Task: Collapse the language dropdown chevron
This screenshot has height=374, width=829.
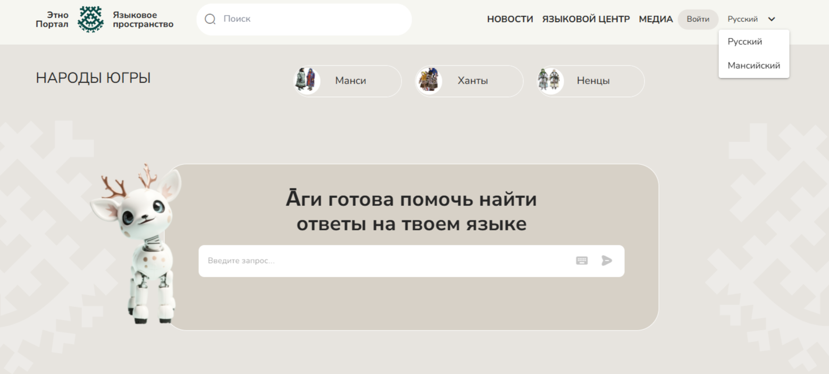Action: (772, 19)
